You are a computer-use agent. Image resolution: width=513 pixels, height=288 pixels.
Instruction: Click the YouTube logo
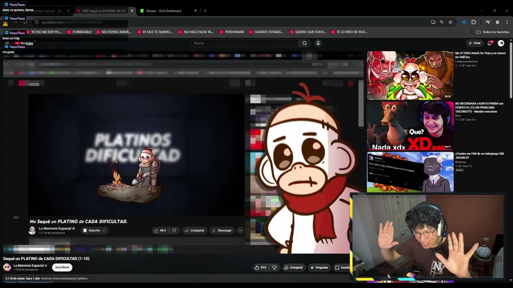[x=24, y=44]
